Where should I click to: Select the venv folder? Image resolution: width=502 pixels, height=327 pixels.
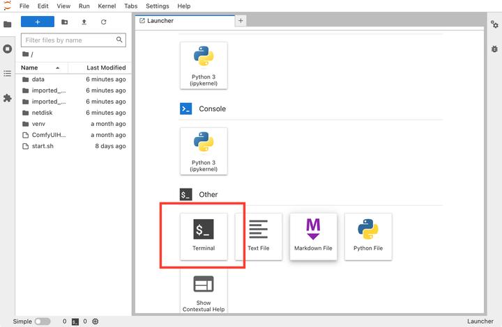coord(74,124)
